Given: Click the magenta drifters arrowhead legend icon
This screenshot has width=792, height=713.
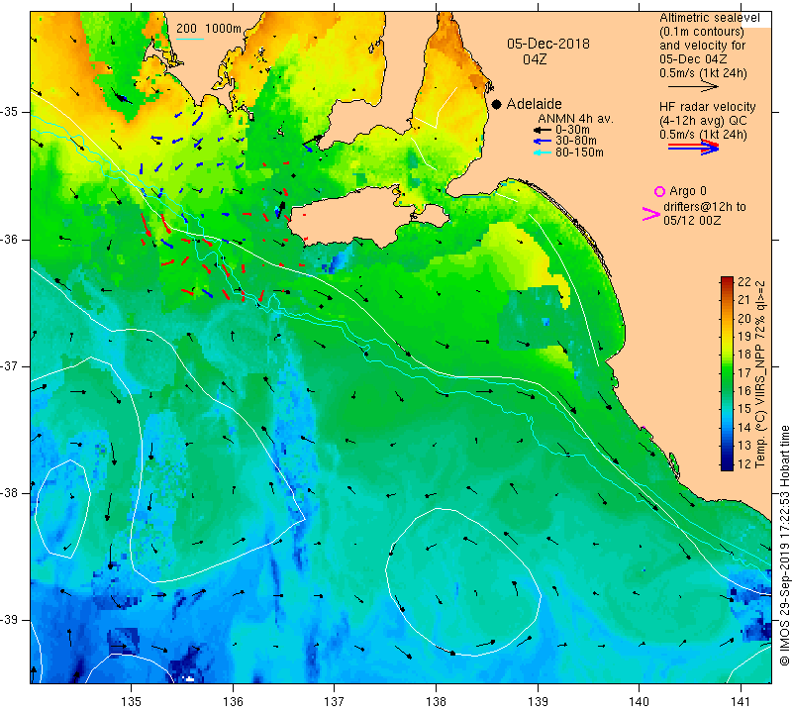Looking at the screenshot, I should click(650, 214).
